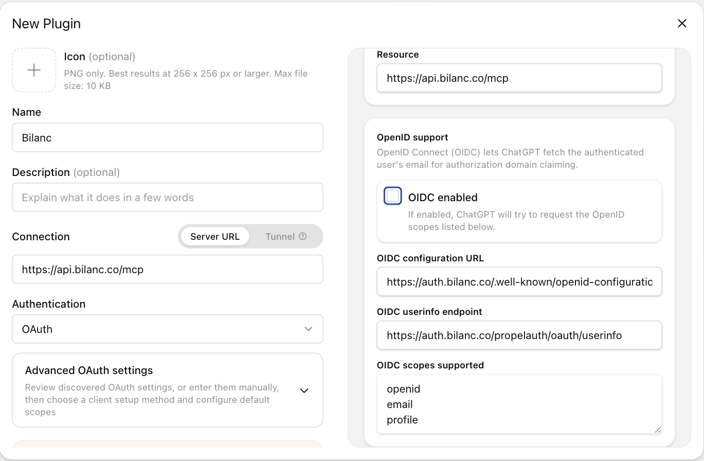The image size is (704, 461).
Task: Switch to the Tunnel connection tab
Action: 285,237
